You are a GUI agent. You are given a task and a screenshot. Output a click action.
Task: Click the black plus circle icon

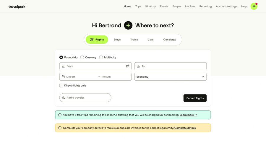click(128, 25)
